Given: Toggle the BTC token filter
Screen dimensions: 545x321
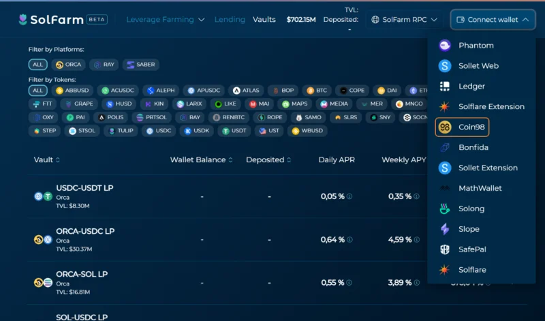Looking at the screenshot, I should tap(317, 91).
